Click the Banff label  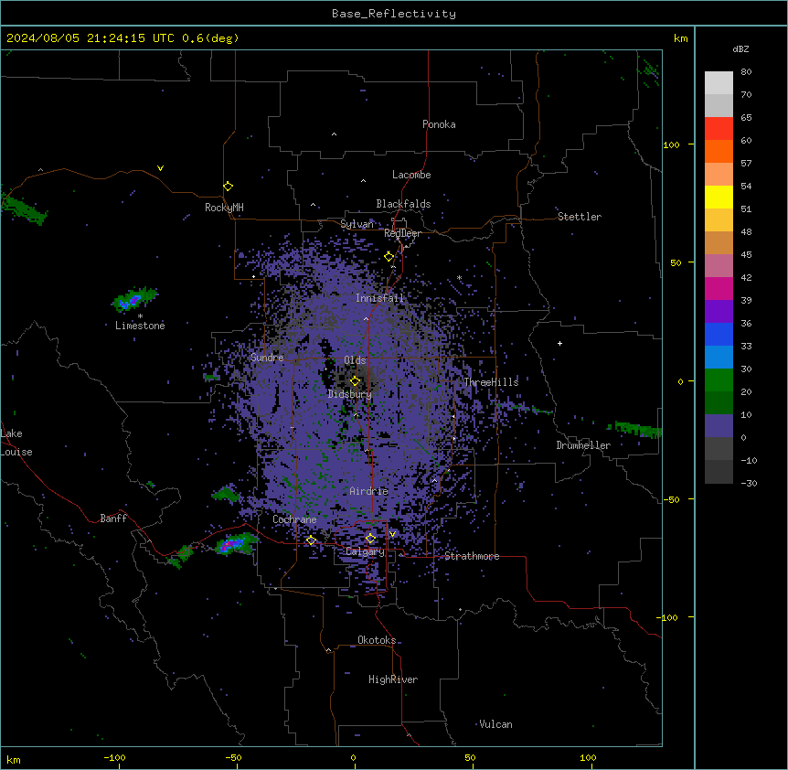click(113, 519)
